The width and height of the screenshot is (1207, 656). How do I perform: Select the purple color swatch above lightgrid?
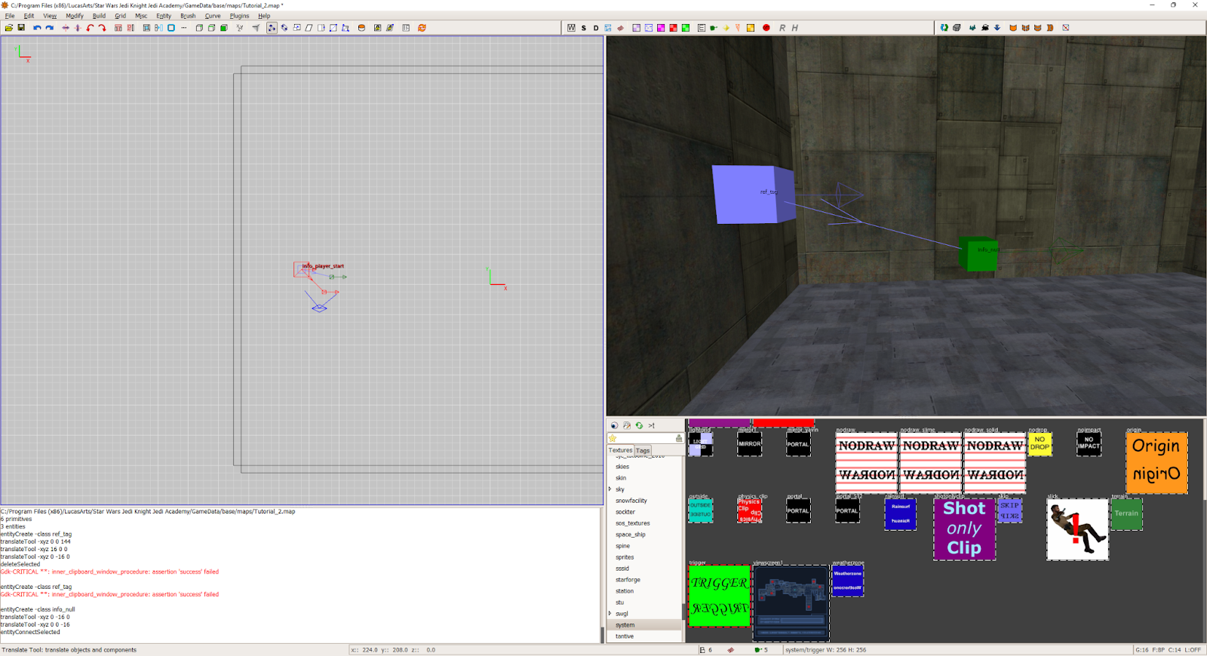[x=720, y=423]
